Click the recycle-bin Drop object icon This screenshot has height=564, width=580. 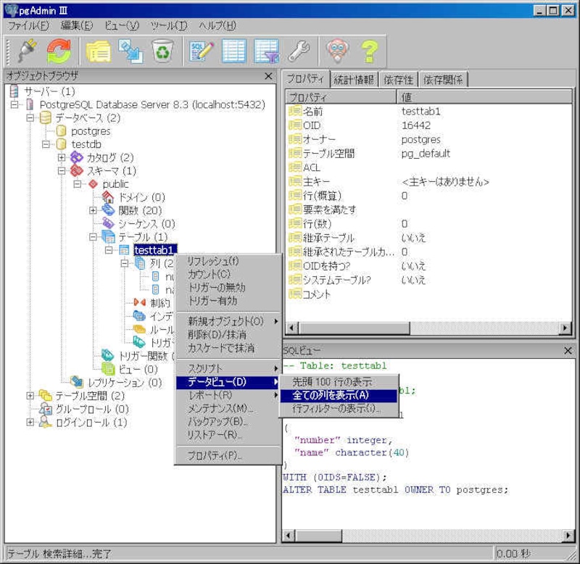(162, 50)
